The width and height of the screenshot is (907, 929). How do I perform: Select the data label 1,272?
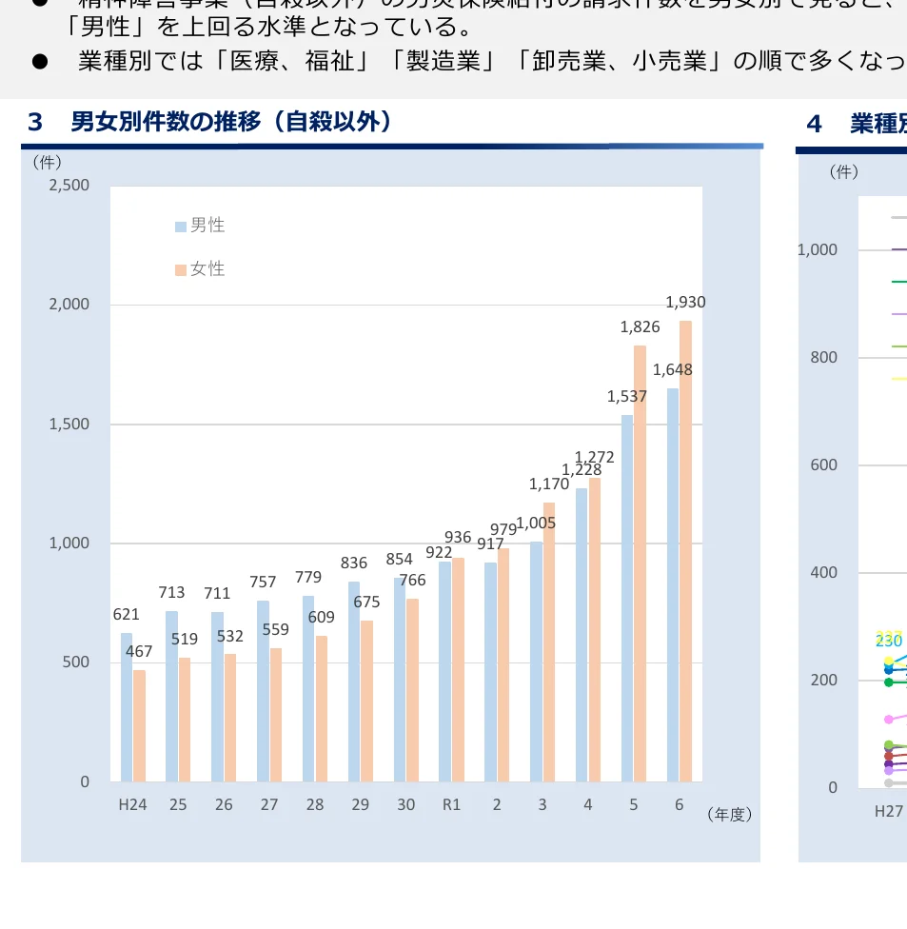tap(596, 459)
